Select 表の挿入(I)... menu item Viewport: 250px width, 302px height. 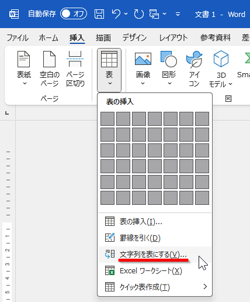155,222
